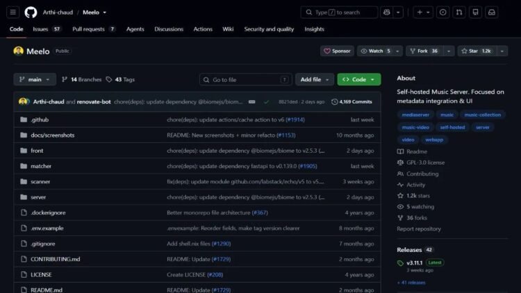Click the Go to file field
521x293 pixels.
[x=245, y=79]
